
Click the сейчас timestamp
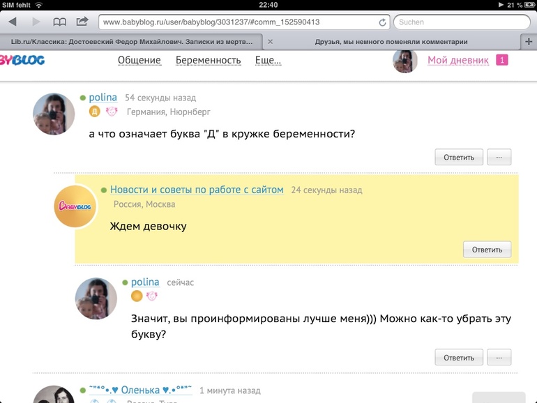point(180,282)
